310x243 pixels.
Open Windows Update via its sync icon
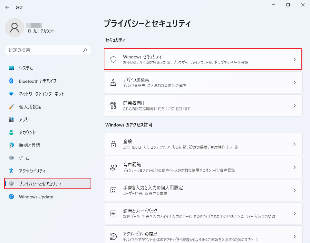[x=12, y=197]
